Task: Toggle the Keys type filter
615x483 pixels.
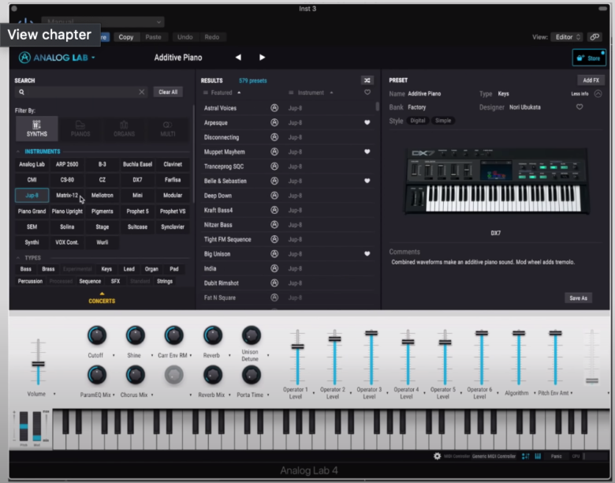Action: pyautogui.click(x=106, y=269)
